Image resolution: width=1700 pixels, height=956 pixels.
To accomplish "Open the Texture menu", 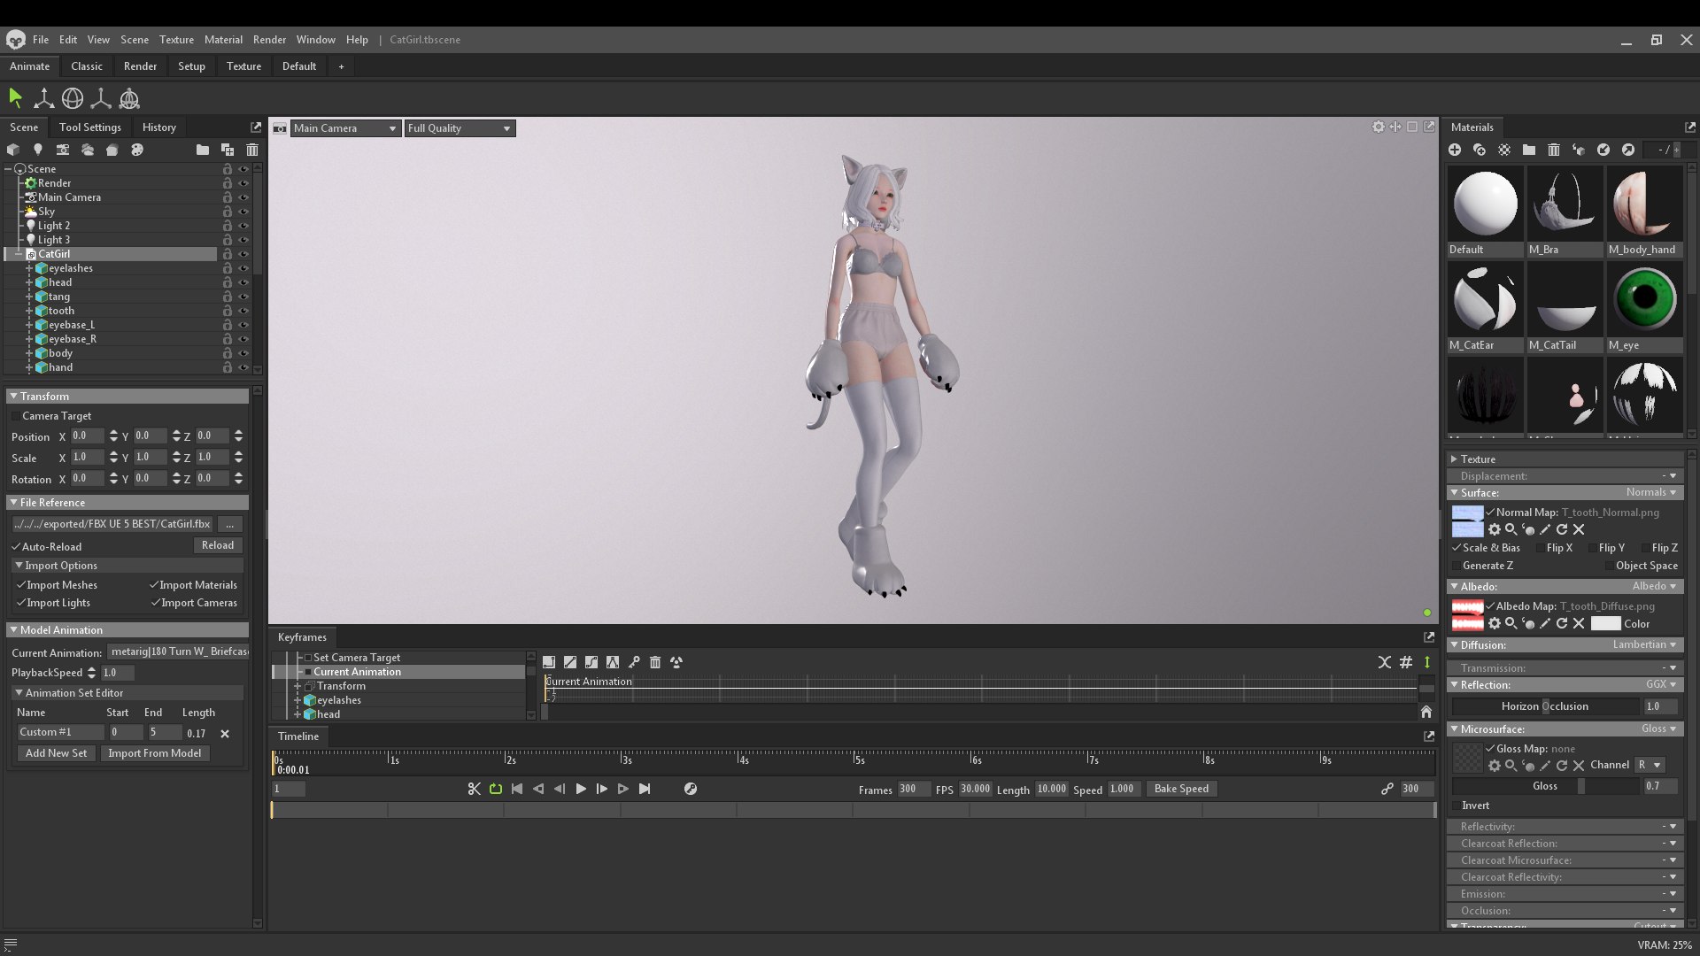I will click(176, 40).
